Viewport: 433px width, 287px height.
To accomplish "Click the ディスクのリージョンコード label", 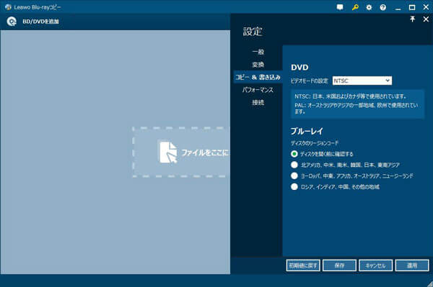I will click(x=315, y=143).
